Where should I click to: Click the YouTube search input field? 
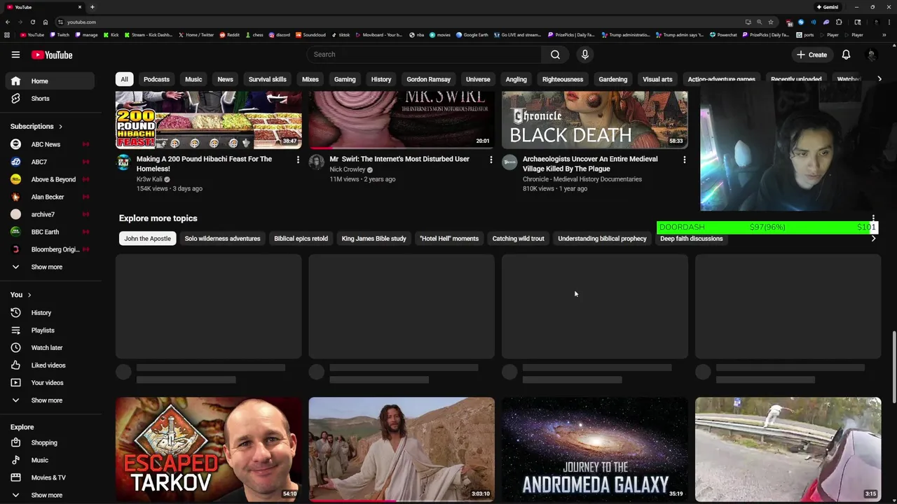[x=424, y=55]
